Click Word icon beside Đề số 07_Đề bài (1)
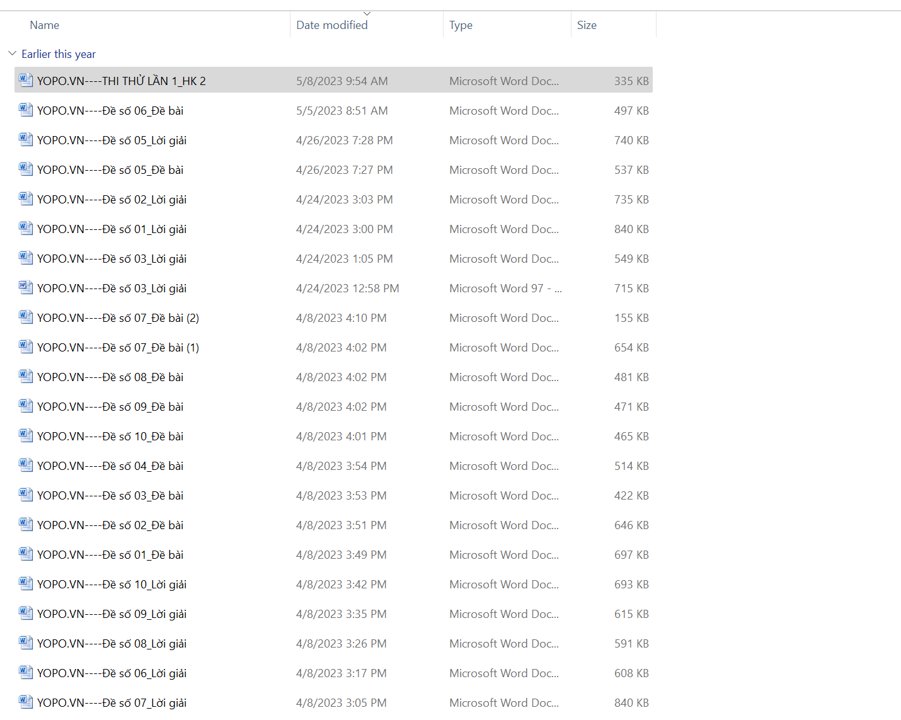Image resolution: width=901 pixels, height=720 pixels. click(26, 346)
